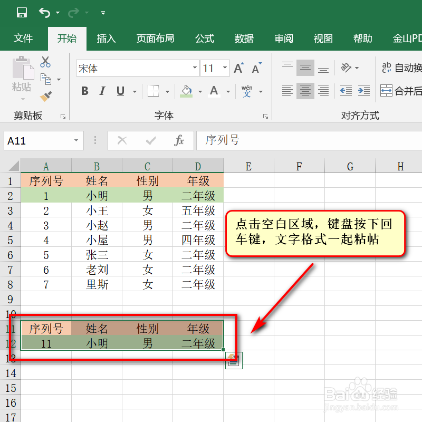
Task: Select the Format Painter brush icon
Action: (x=45, y=96)
